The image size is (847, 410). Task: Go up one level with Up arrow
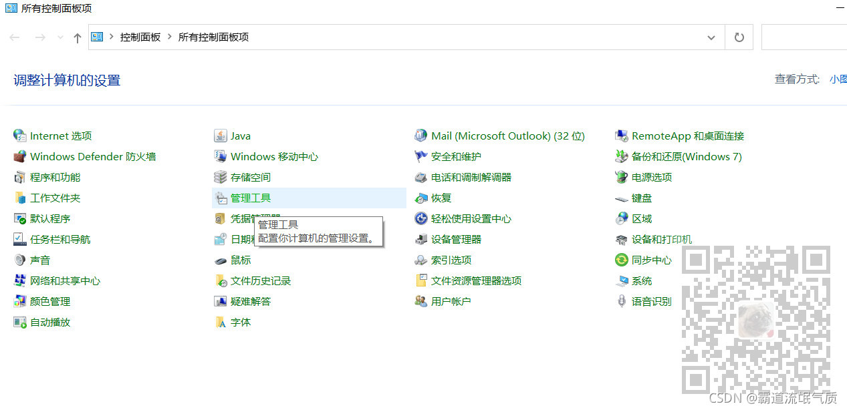[78, 37]
